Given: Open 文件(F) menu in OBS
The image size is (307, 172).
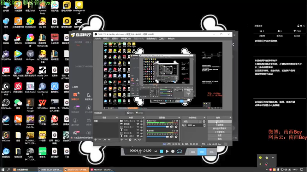Looking at the screenshot, I should coord(97,39).
